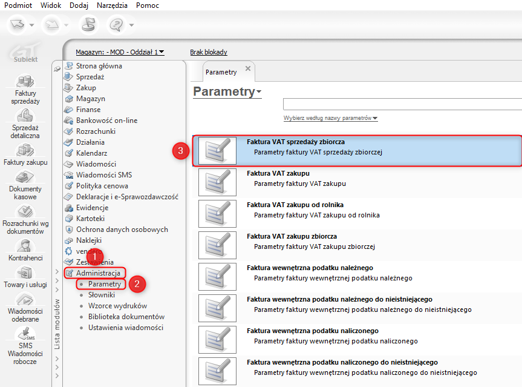Click the Wiadomości odebrane icon

click(x=25, y=300)
